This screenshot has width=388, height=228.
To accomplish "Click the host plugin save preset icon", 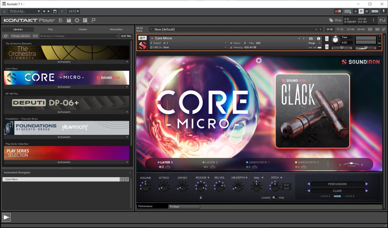I will pyautogui.click(x=55, y=11).
